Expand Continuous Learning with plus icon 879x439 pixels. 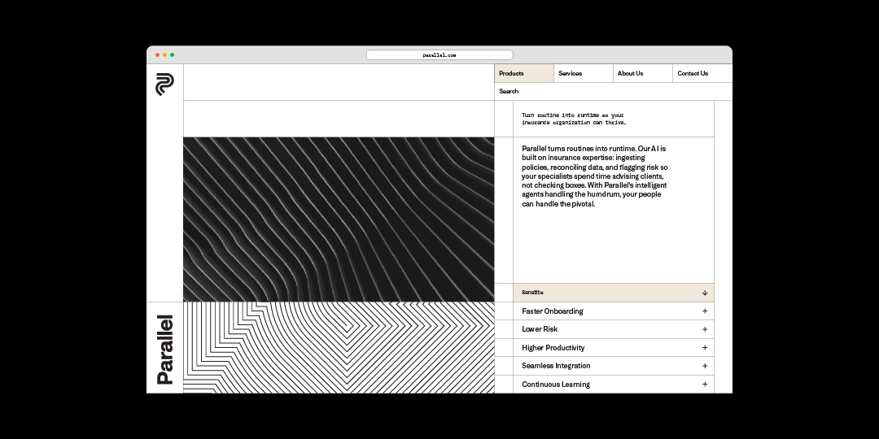coord(705,384)
